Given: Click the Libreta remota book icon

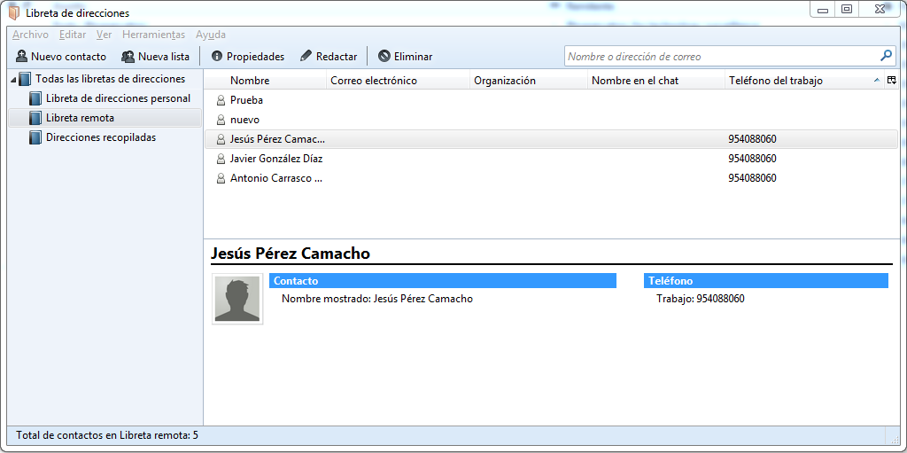Looking at the screenshot, I should pyautogui.click(x=35, y=118).
